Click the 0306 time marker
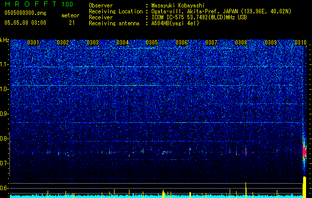The height and width of the screenshot is (198, 312). [182, 43]
